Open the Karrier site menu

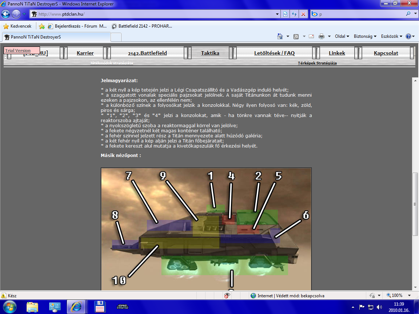(x=85, y=53)
